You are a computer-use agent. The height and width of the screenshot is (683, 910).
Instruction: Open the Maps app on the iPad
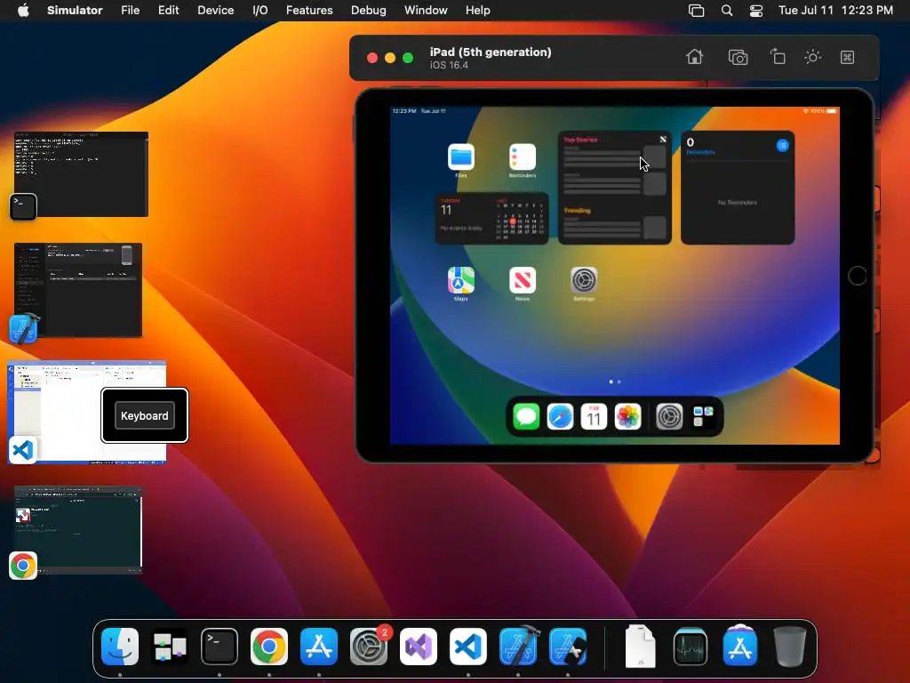[461, 280]
